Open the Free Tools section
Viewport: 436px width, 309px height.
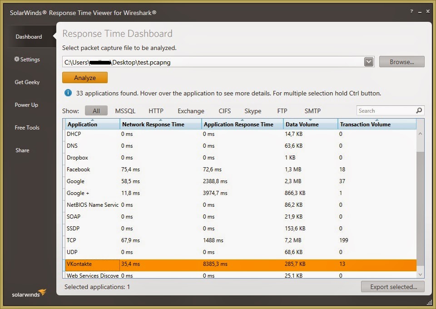[x=27, y=127]
